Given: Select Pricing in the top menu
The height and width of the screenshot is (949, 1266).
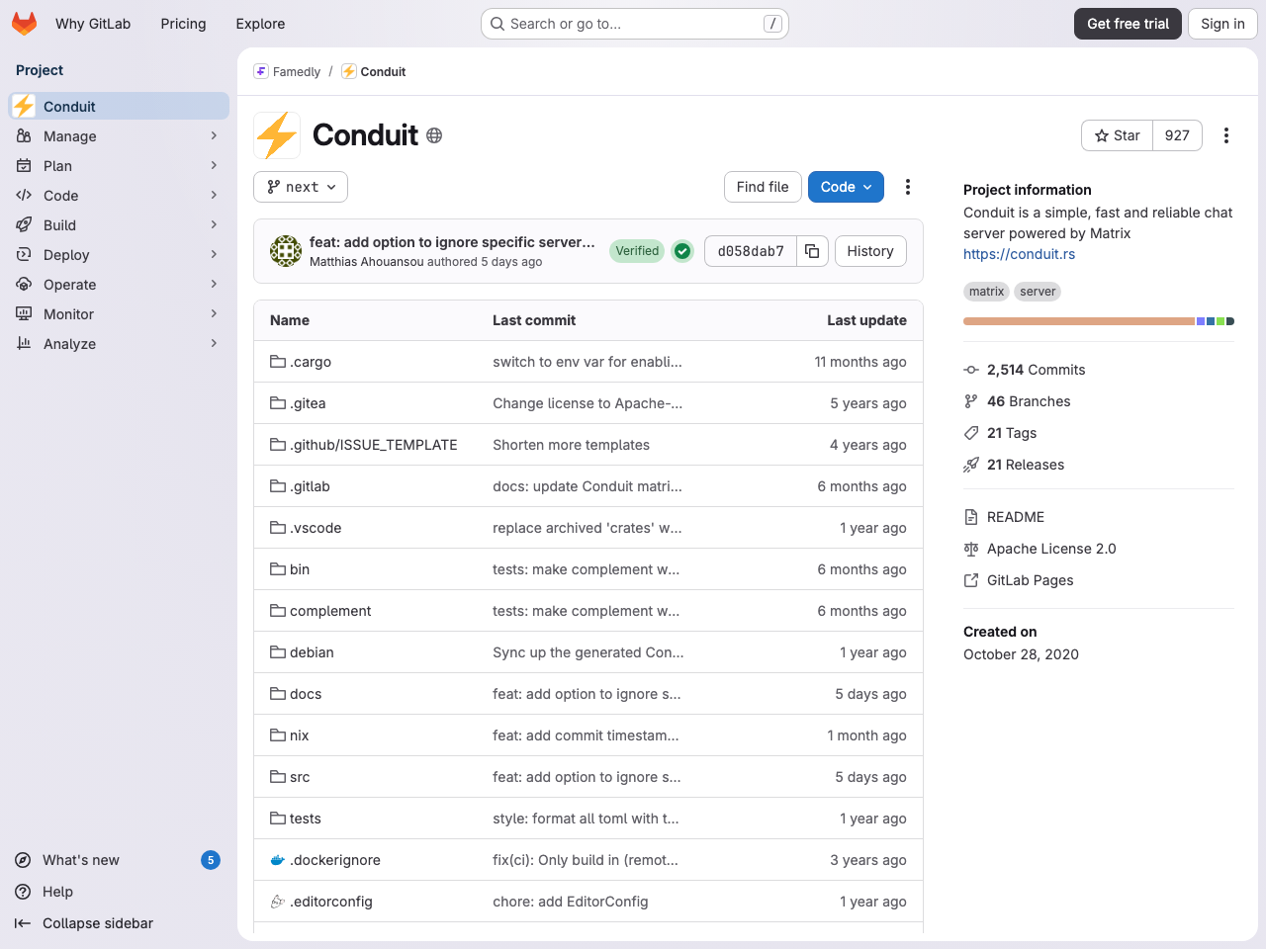Looking at the screenshot, I should [x=183, y=23].
